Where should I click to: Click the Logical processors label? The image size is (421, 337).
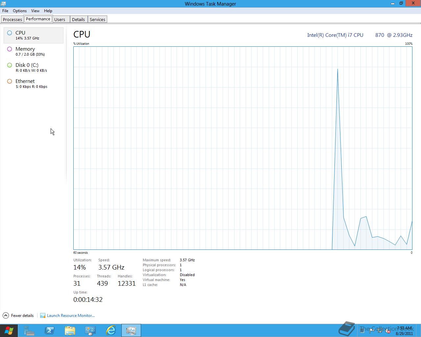point(159,270)
